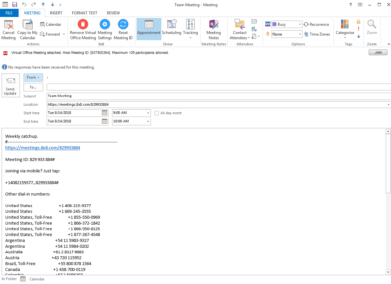The height and width of the screenshot is (284, 391).
Task: Click the Categorize icon
Action: [x=345, y=24]
